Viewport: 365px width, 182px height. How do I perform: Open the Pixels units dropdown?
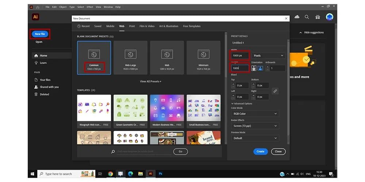tap(268, 56)
